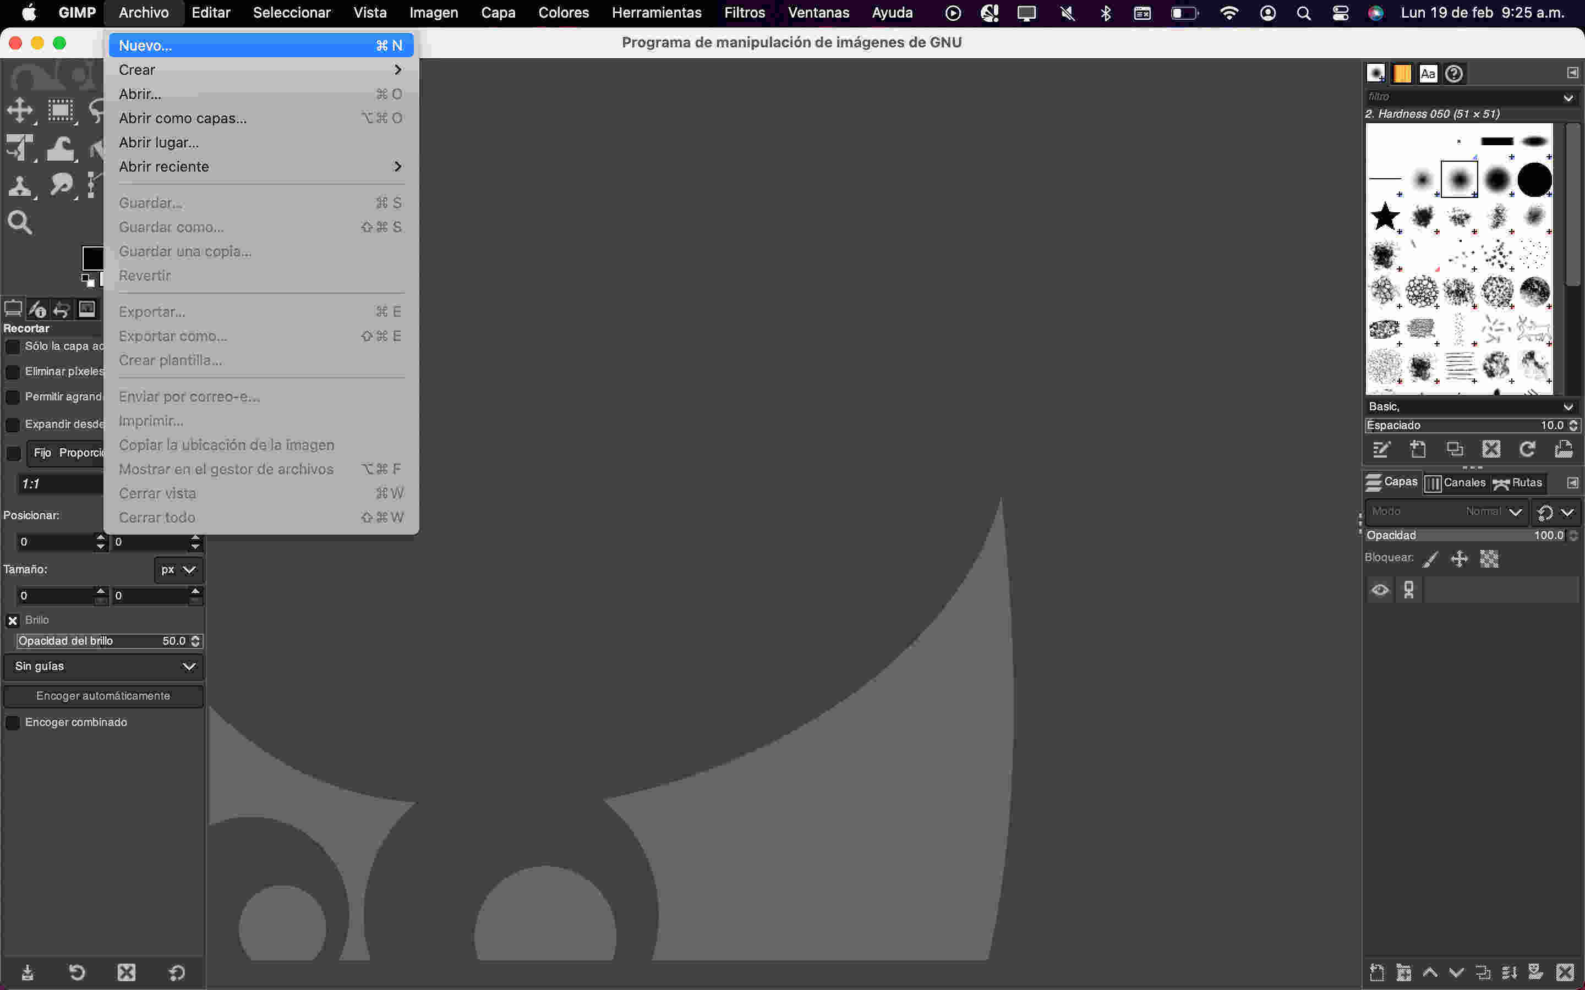The height and width of the screenshot is (990, 1585).
Task: Choose 'Abrir...' from Archivo menu
Action: [x=261, y=94]
